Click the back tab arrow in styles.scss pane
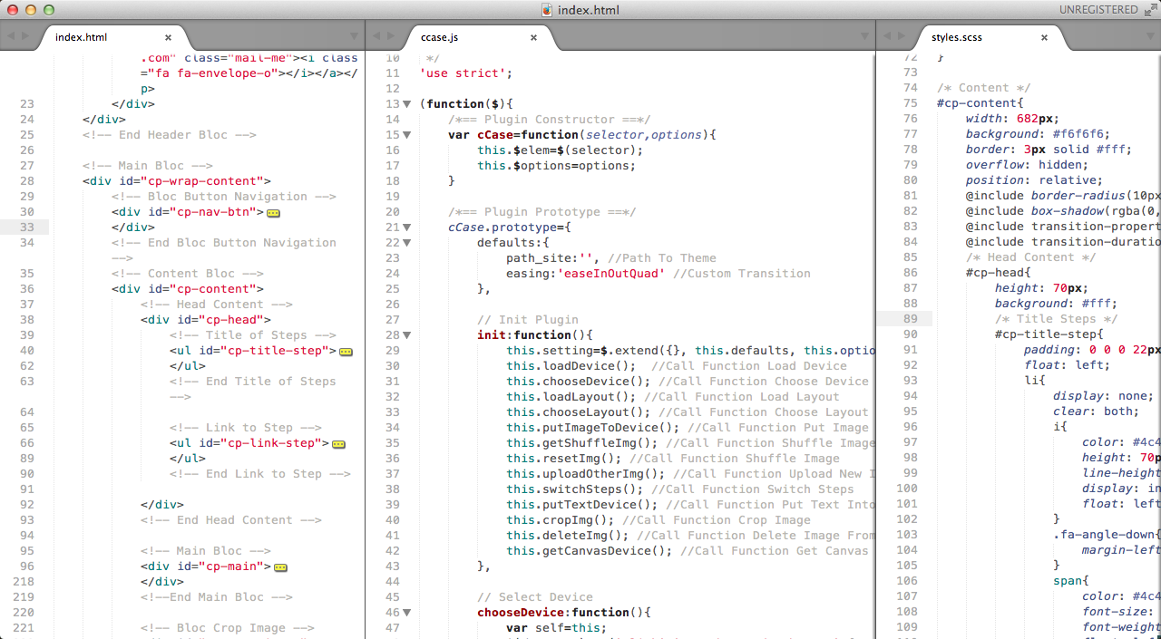1161x639 pixels. coord(888,37)
